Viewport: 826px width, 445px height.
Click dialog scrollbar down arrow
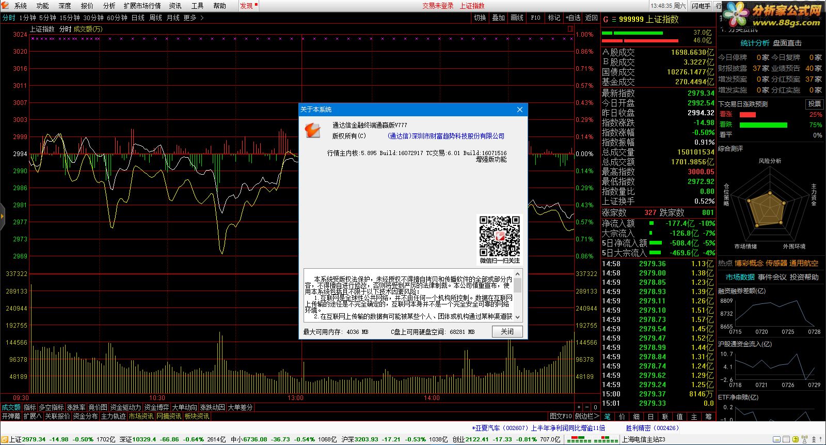(518, 317)
